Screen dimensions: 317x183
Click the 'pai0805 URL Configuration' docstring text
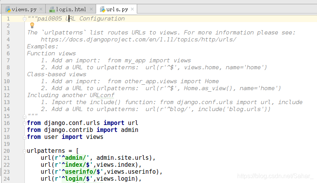[81, 19]
